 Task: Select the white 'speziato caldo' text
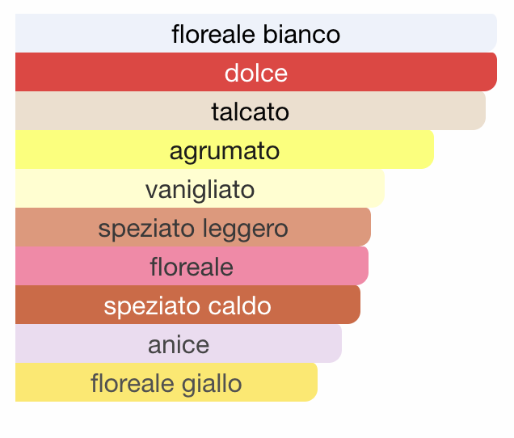(187, 306)
